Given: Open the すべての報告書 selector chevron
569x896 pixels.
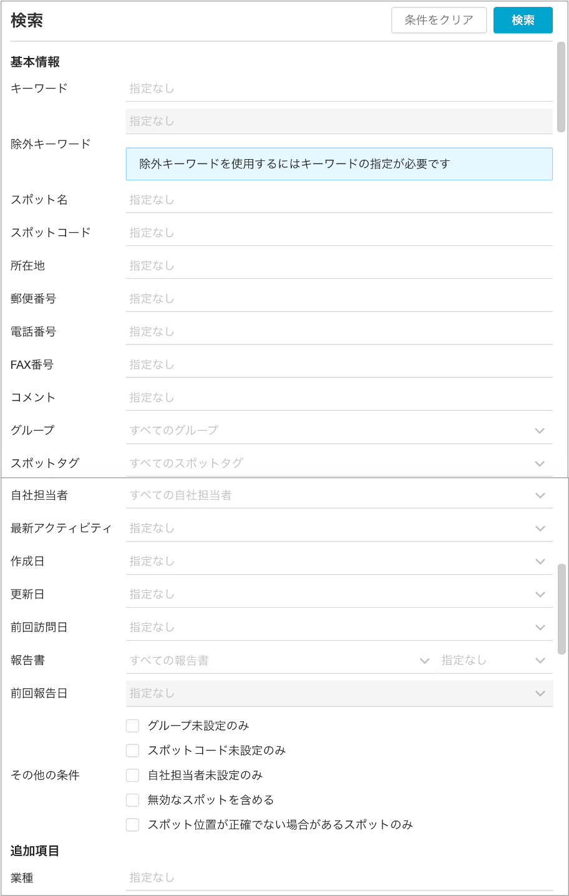Looking at the screenshot, I should 424,661.
